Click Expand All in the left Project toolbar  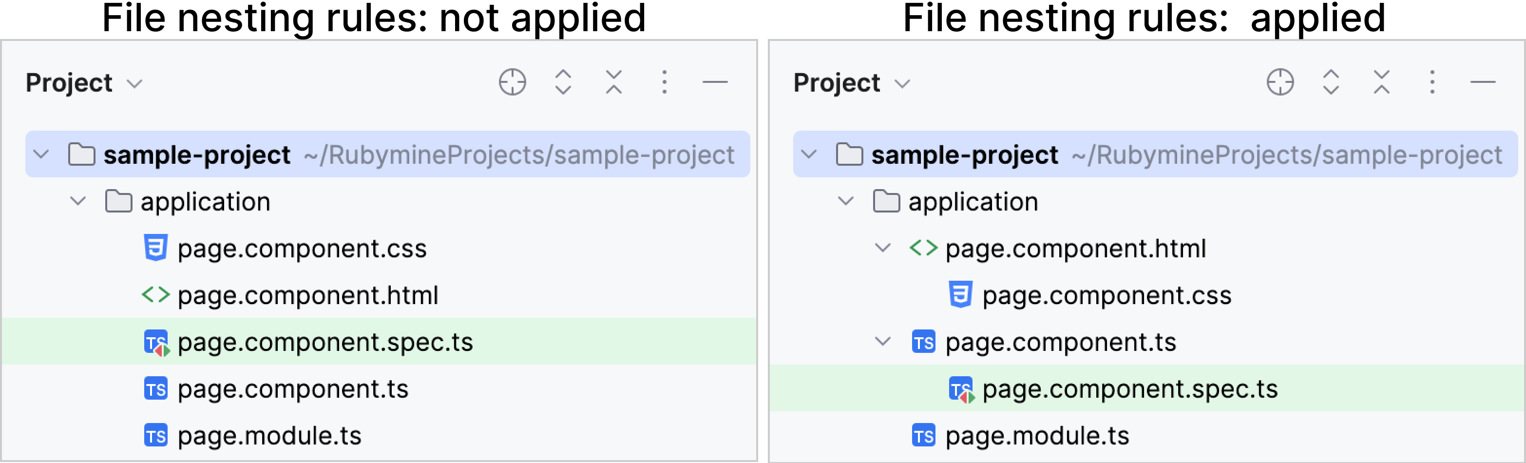(563, 82)
